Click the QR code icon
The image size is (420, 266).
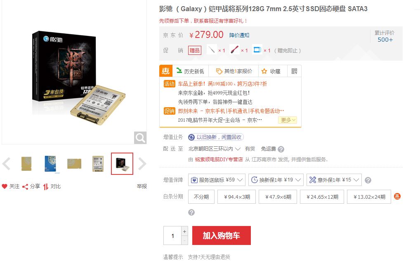click(294, 71)
